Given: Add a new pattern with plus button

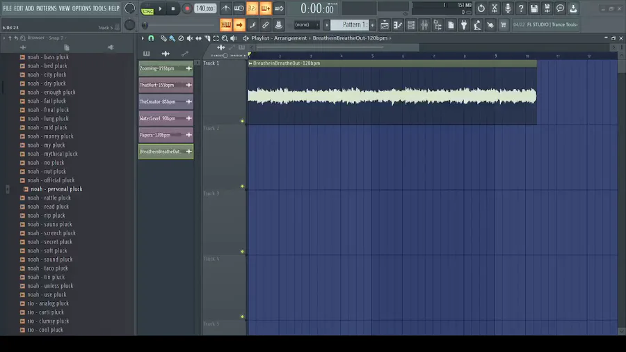Looking at the screenshot, I should pos(373,25).
